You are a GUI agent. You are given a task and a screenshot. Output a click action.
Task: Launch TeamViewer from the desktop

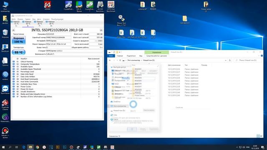tap(5, 90)
